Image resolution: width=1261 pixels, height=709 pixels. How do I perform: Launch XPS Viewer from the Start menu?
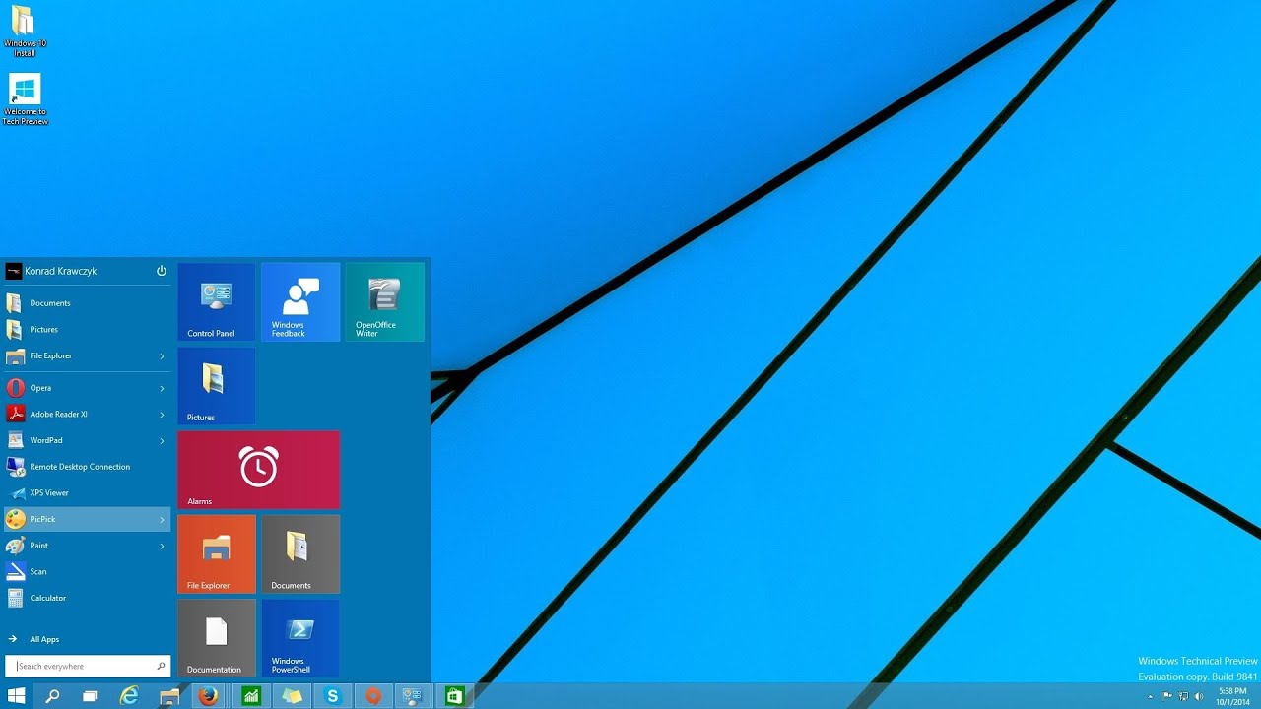[87, 493]
